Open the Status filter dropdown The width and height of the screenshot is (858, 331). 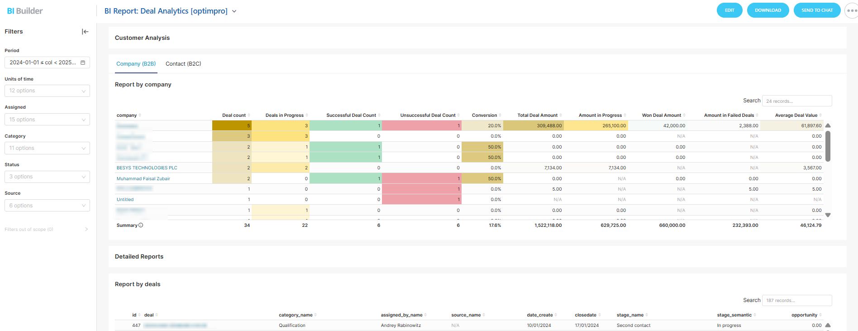click(x=47, y=177)
